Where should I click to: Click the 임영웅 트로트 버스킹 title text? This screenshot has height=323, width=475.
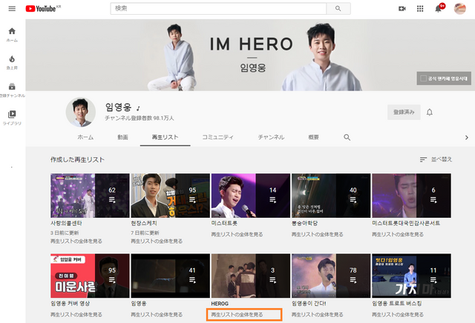(396, 303)
